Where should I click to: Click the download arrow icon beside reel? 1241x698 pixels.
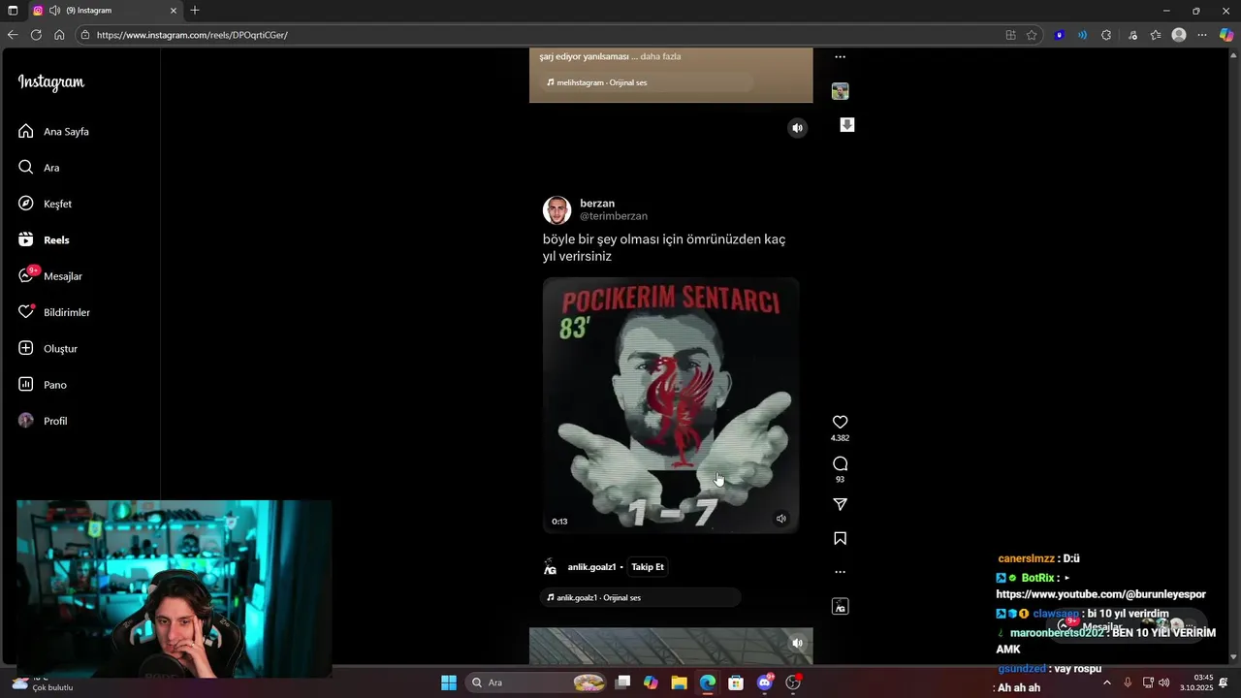[846, 125]
